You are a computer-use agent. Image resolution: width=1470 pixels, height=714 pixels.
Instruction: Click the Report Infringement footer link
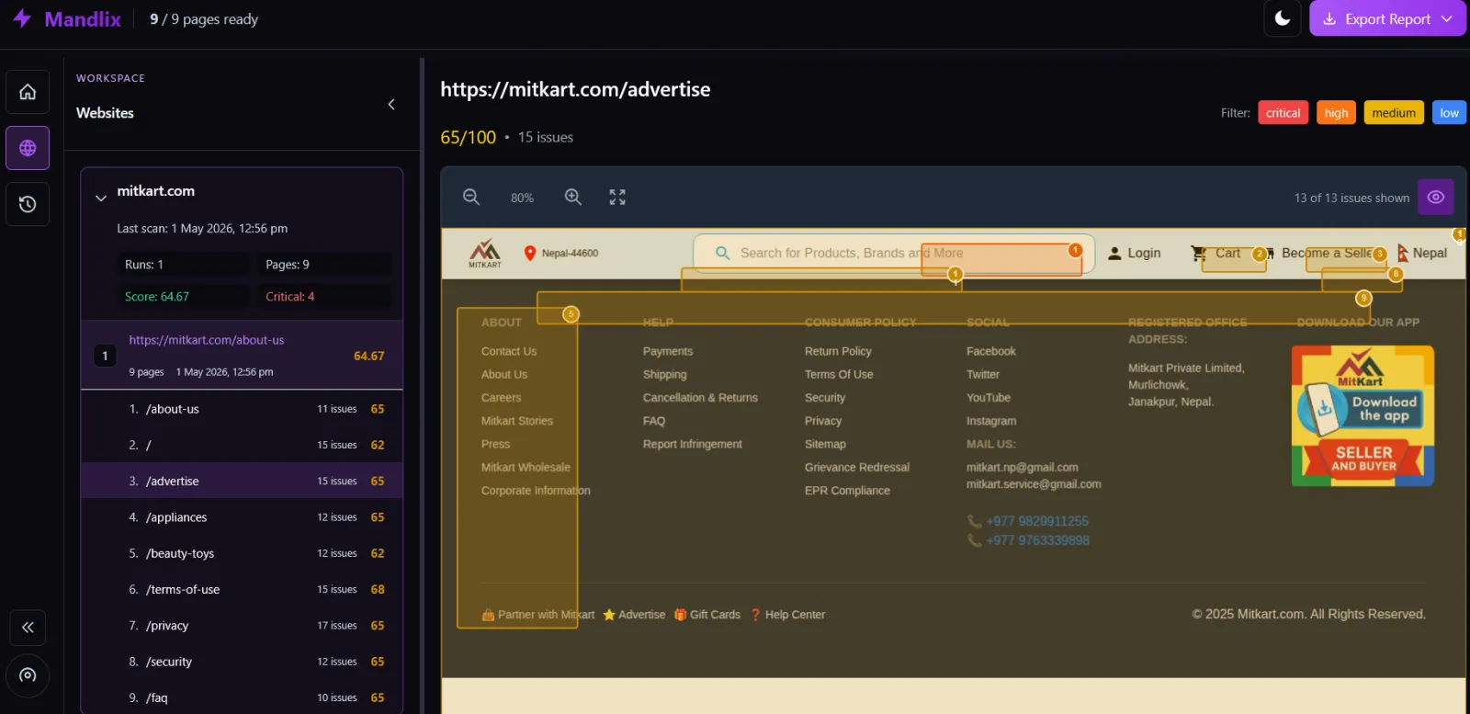(693, 444)
